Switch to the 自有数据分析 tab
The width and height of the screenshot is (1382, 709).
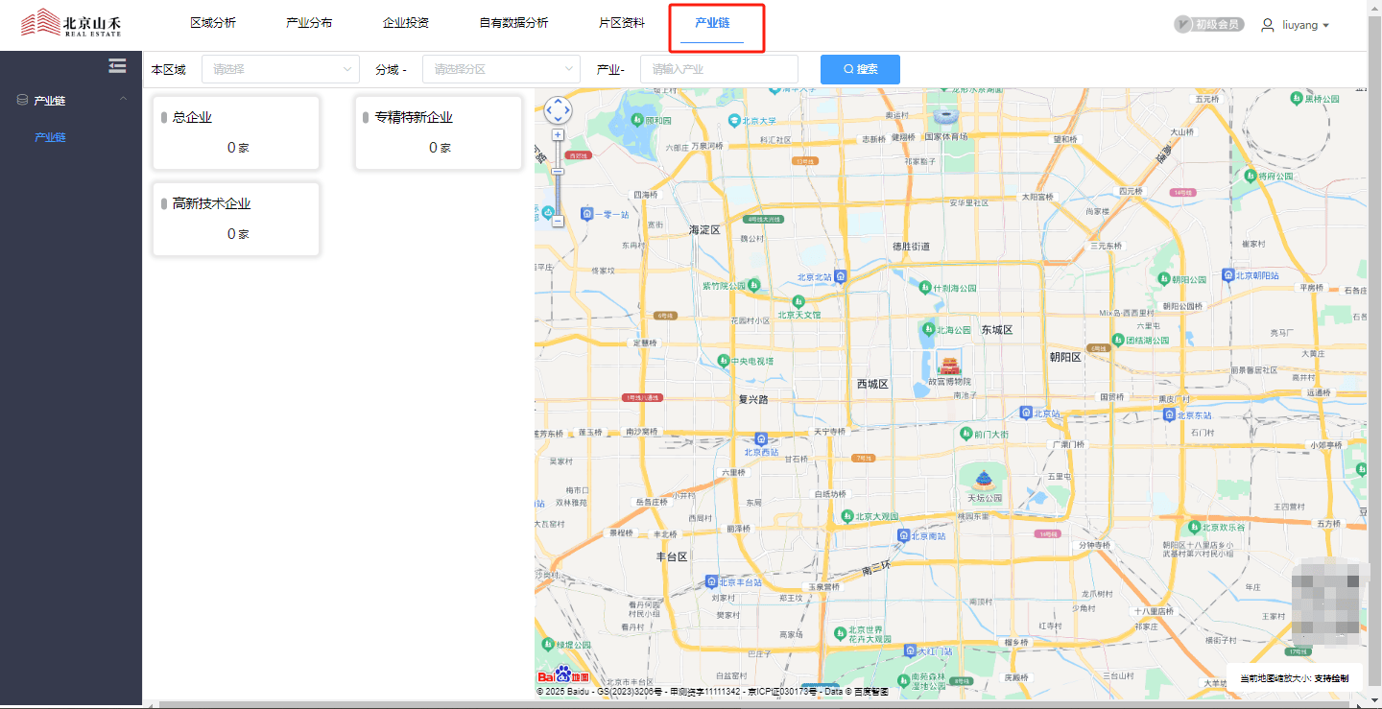click(x=514, y=23)
